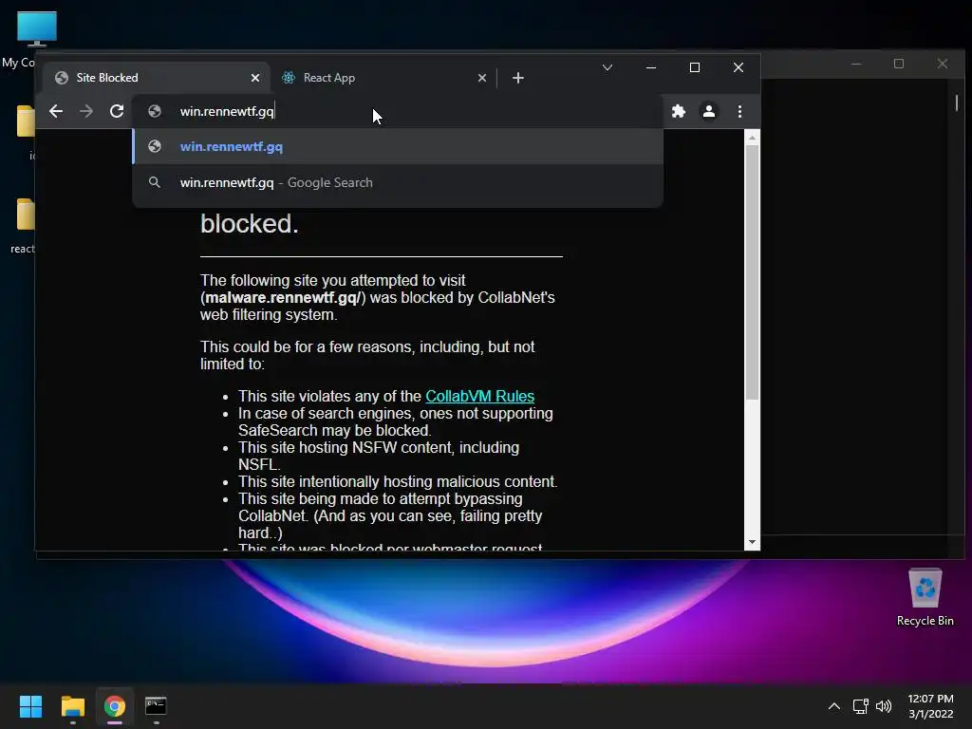972x729 pixels.
Task: Maximize the background terminal window
Action: point(899,64)
